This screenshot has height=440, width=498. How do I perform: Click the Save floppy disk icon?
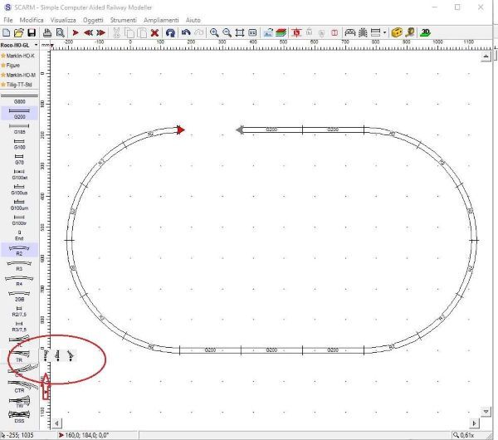click(x=31, y=32)
